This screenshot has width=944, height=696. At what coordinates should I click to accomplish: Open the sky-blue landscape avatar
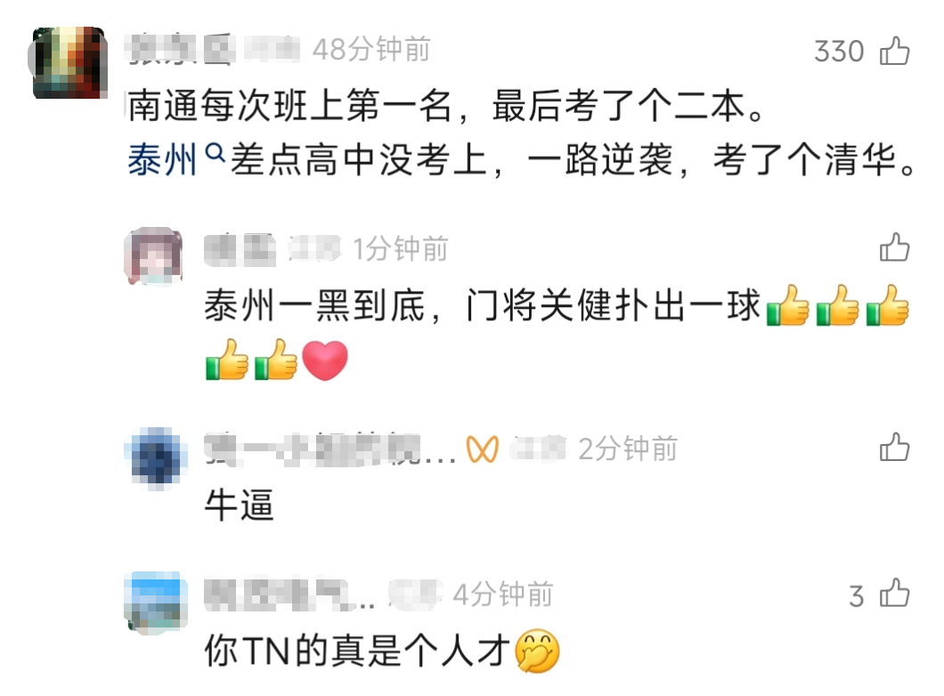(155, 602)
